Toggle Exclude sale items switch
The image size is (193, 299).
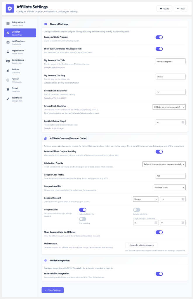click(x=137, y=210)
